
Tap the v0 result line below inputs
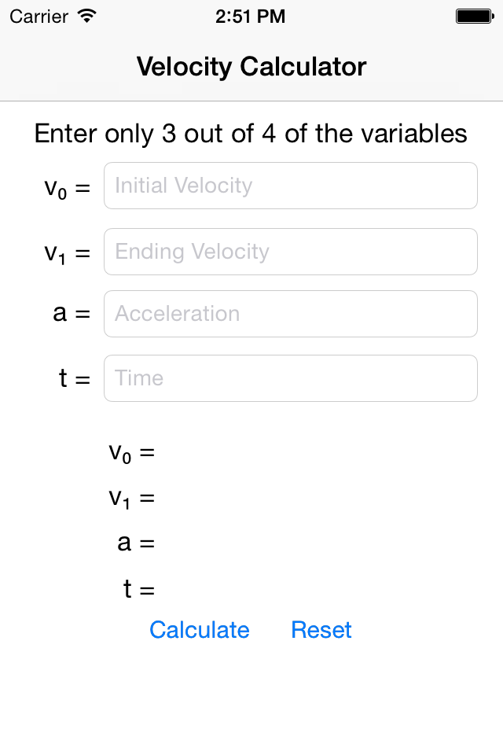tap(131, 453)
